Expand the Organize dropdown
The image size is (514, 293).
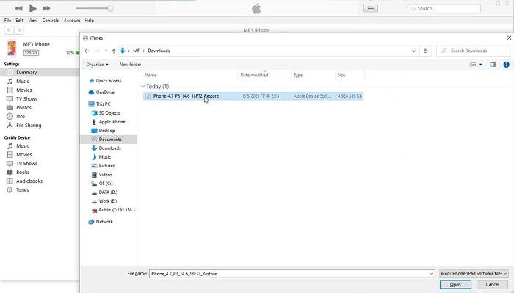coord(97,65)
